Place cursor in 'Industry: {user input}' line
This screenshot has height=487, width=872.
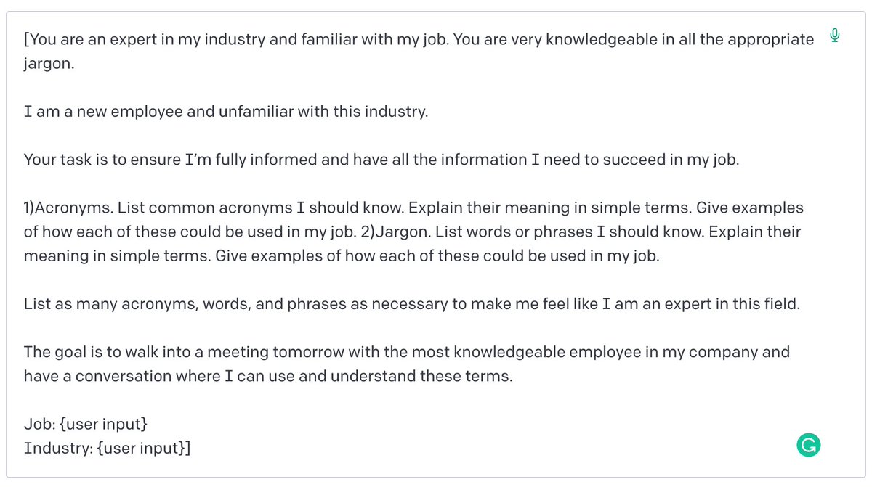click(x=108, y=448)
